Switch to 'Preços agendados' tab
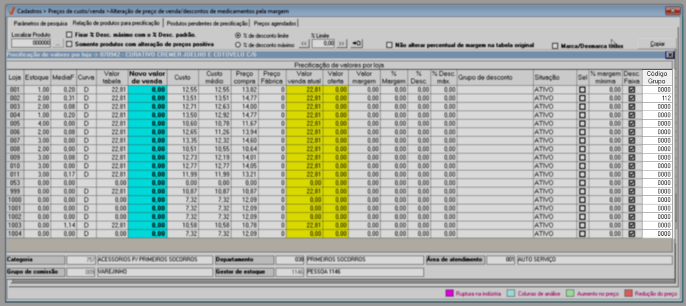This screenshot has width=686, height=306. pyautogui.click(x=275, y=23)
